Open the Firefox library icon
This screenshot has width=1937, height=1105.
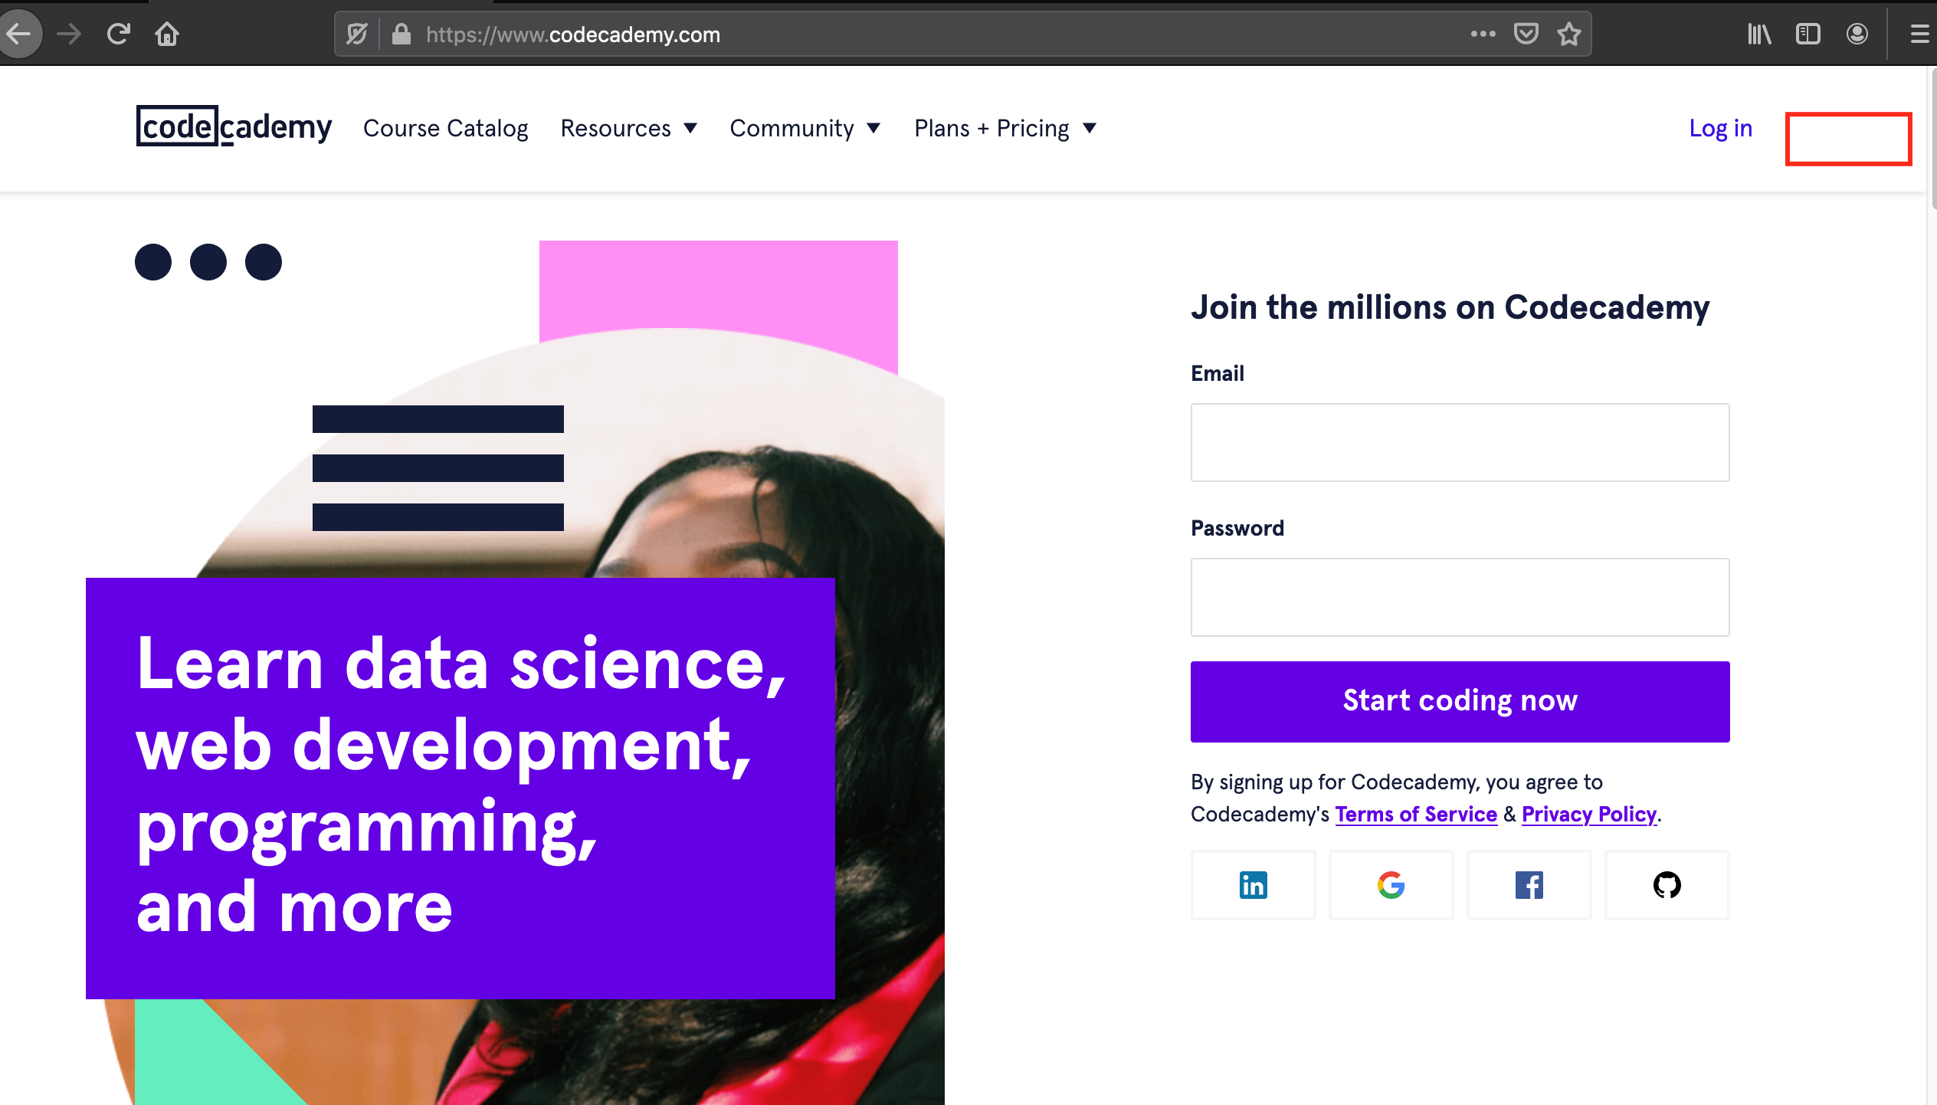pos(1759,34)
